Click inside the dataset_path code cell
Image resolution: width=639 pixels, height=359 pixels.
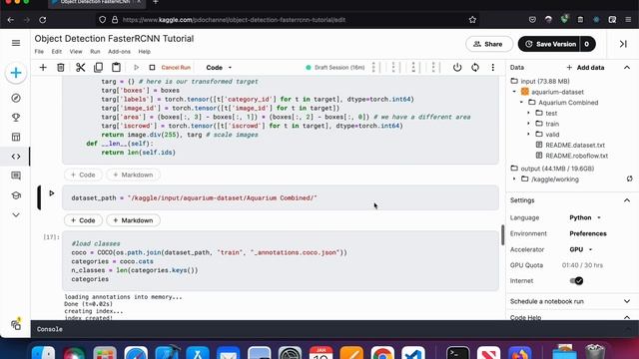[x=281, y=197]
